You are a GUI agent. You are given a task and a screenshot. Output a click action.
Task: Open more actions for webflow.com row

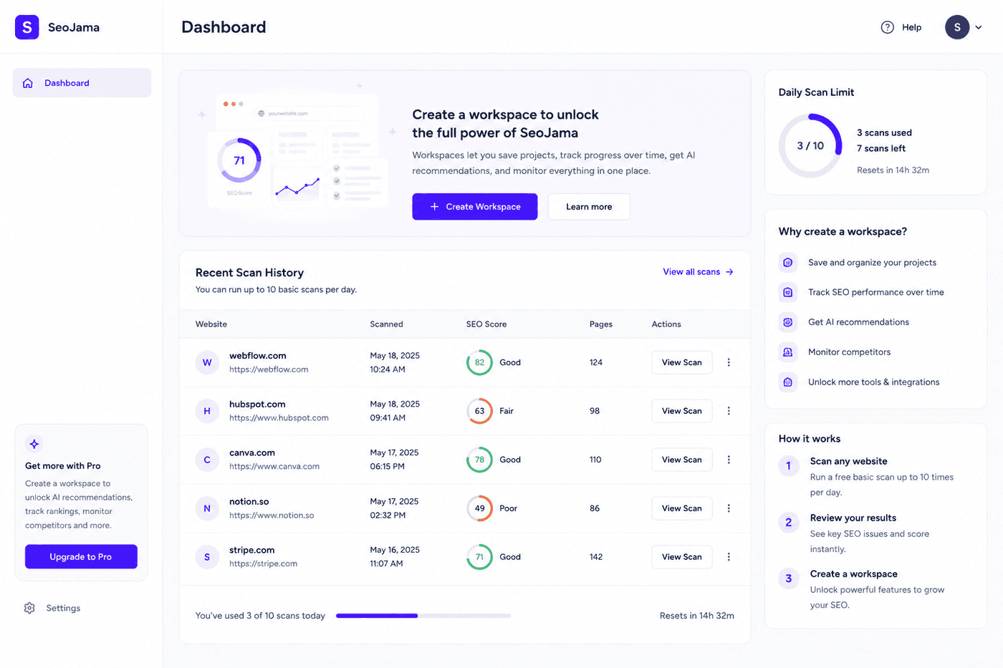[729, 362]
